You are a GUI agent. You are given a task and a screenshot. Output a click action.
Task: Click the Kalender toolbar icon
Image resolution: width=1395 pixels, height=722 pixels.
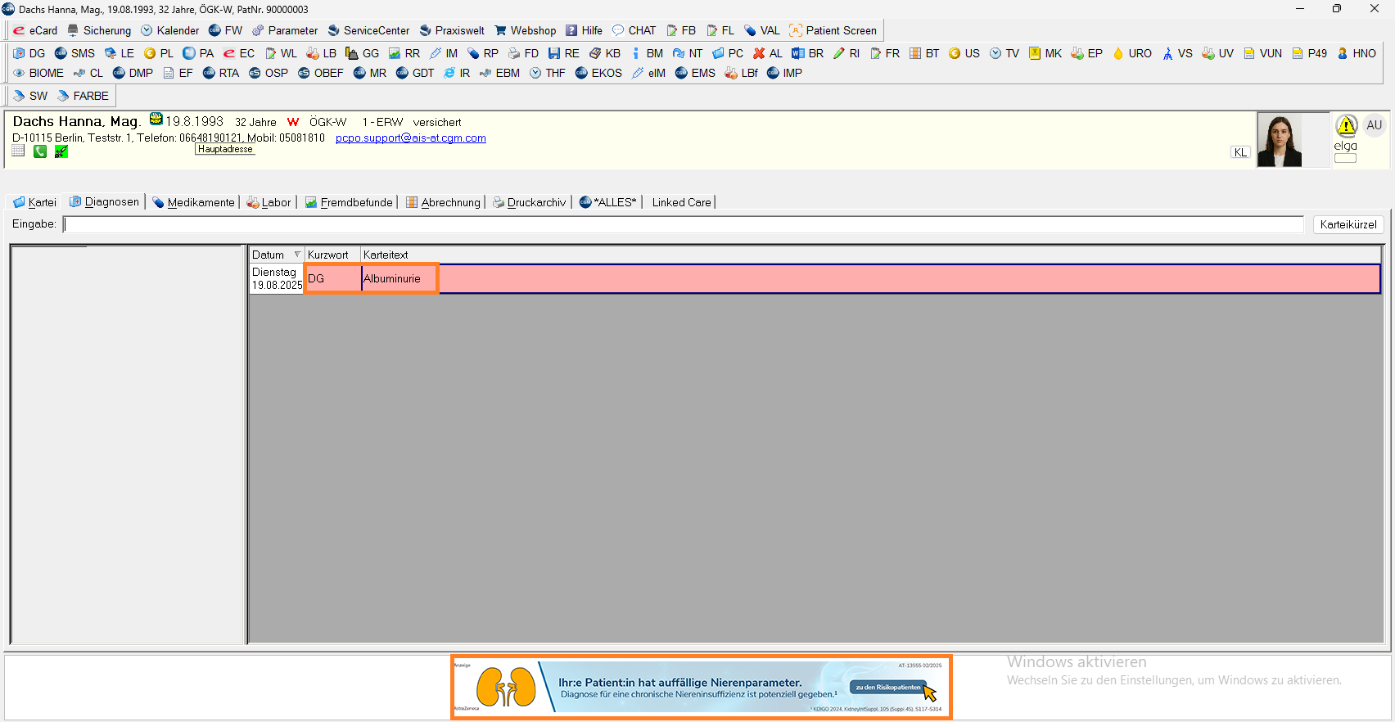click(x=147, y=30)
